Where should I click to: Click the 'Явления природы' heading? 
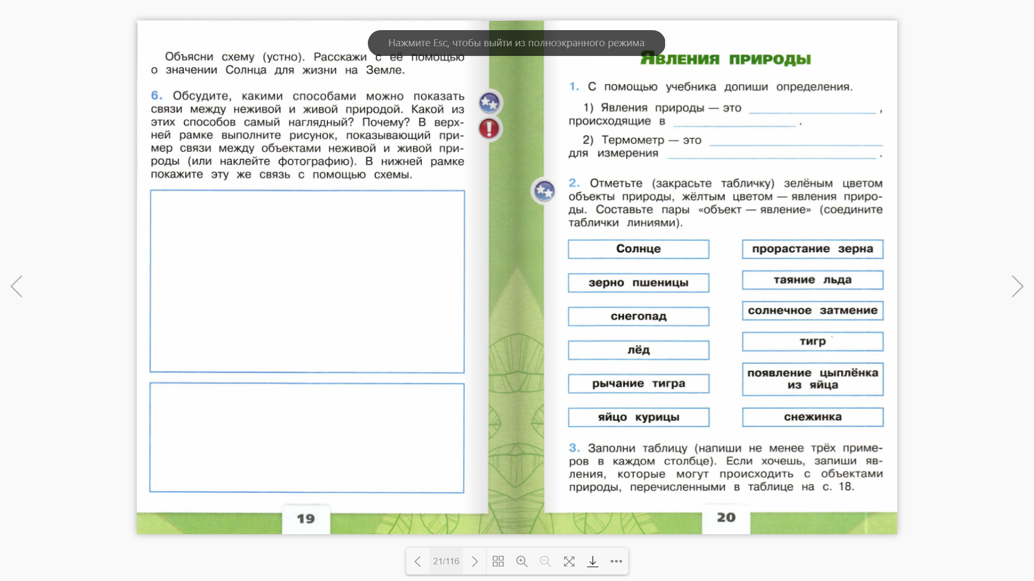[725, 59]
